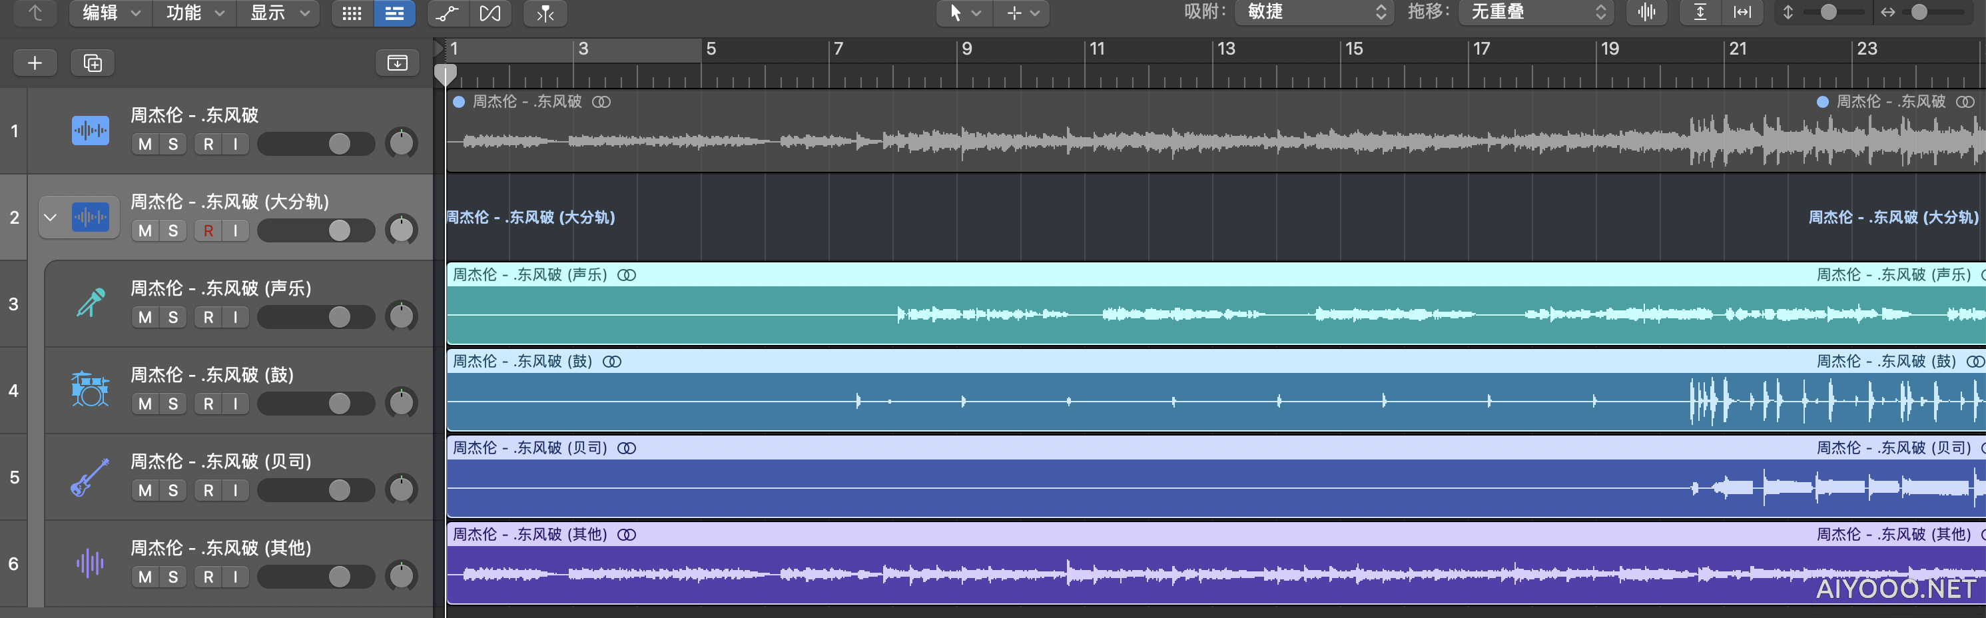Click loop icon on 贝司 region header

(x=627, y=448)
